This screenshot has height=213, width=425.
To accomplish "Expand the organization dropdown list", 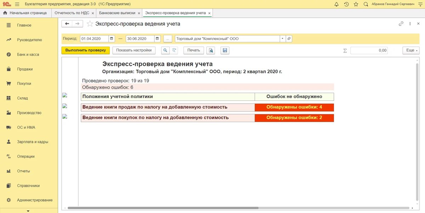I will point(282,39).
